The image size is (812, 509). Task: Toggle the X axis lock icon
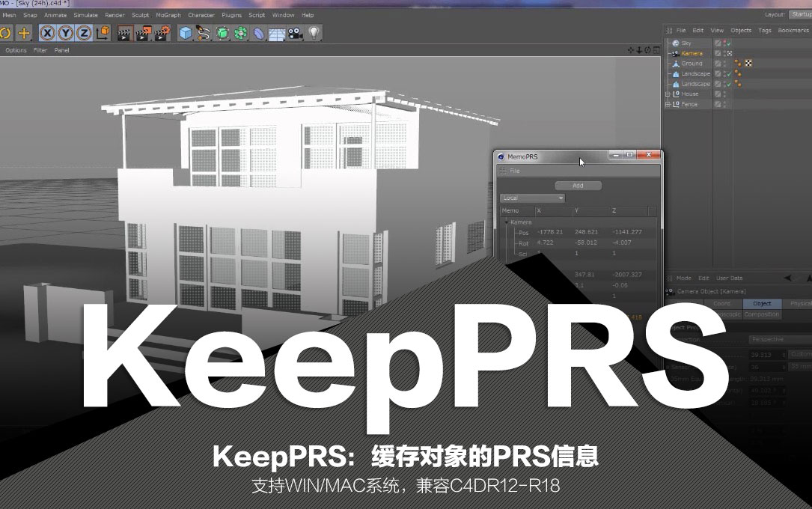[46, 33]
